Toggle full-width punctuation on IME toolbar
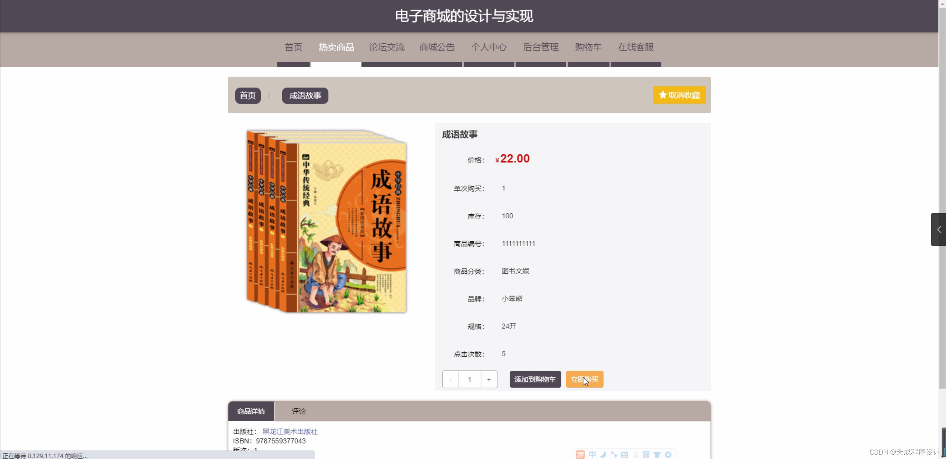 (x=614, y=454)
